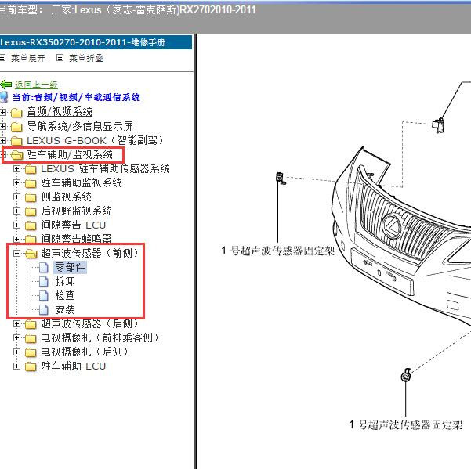Click the computer icon beside 当前:音频/视频/车载通信系统
Image resolution: width=471 pixels, height=469 pixels.
(4, 97)
